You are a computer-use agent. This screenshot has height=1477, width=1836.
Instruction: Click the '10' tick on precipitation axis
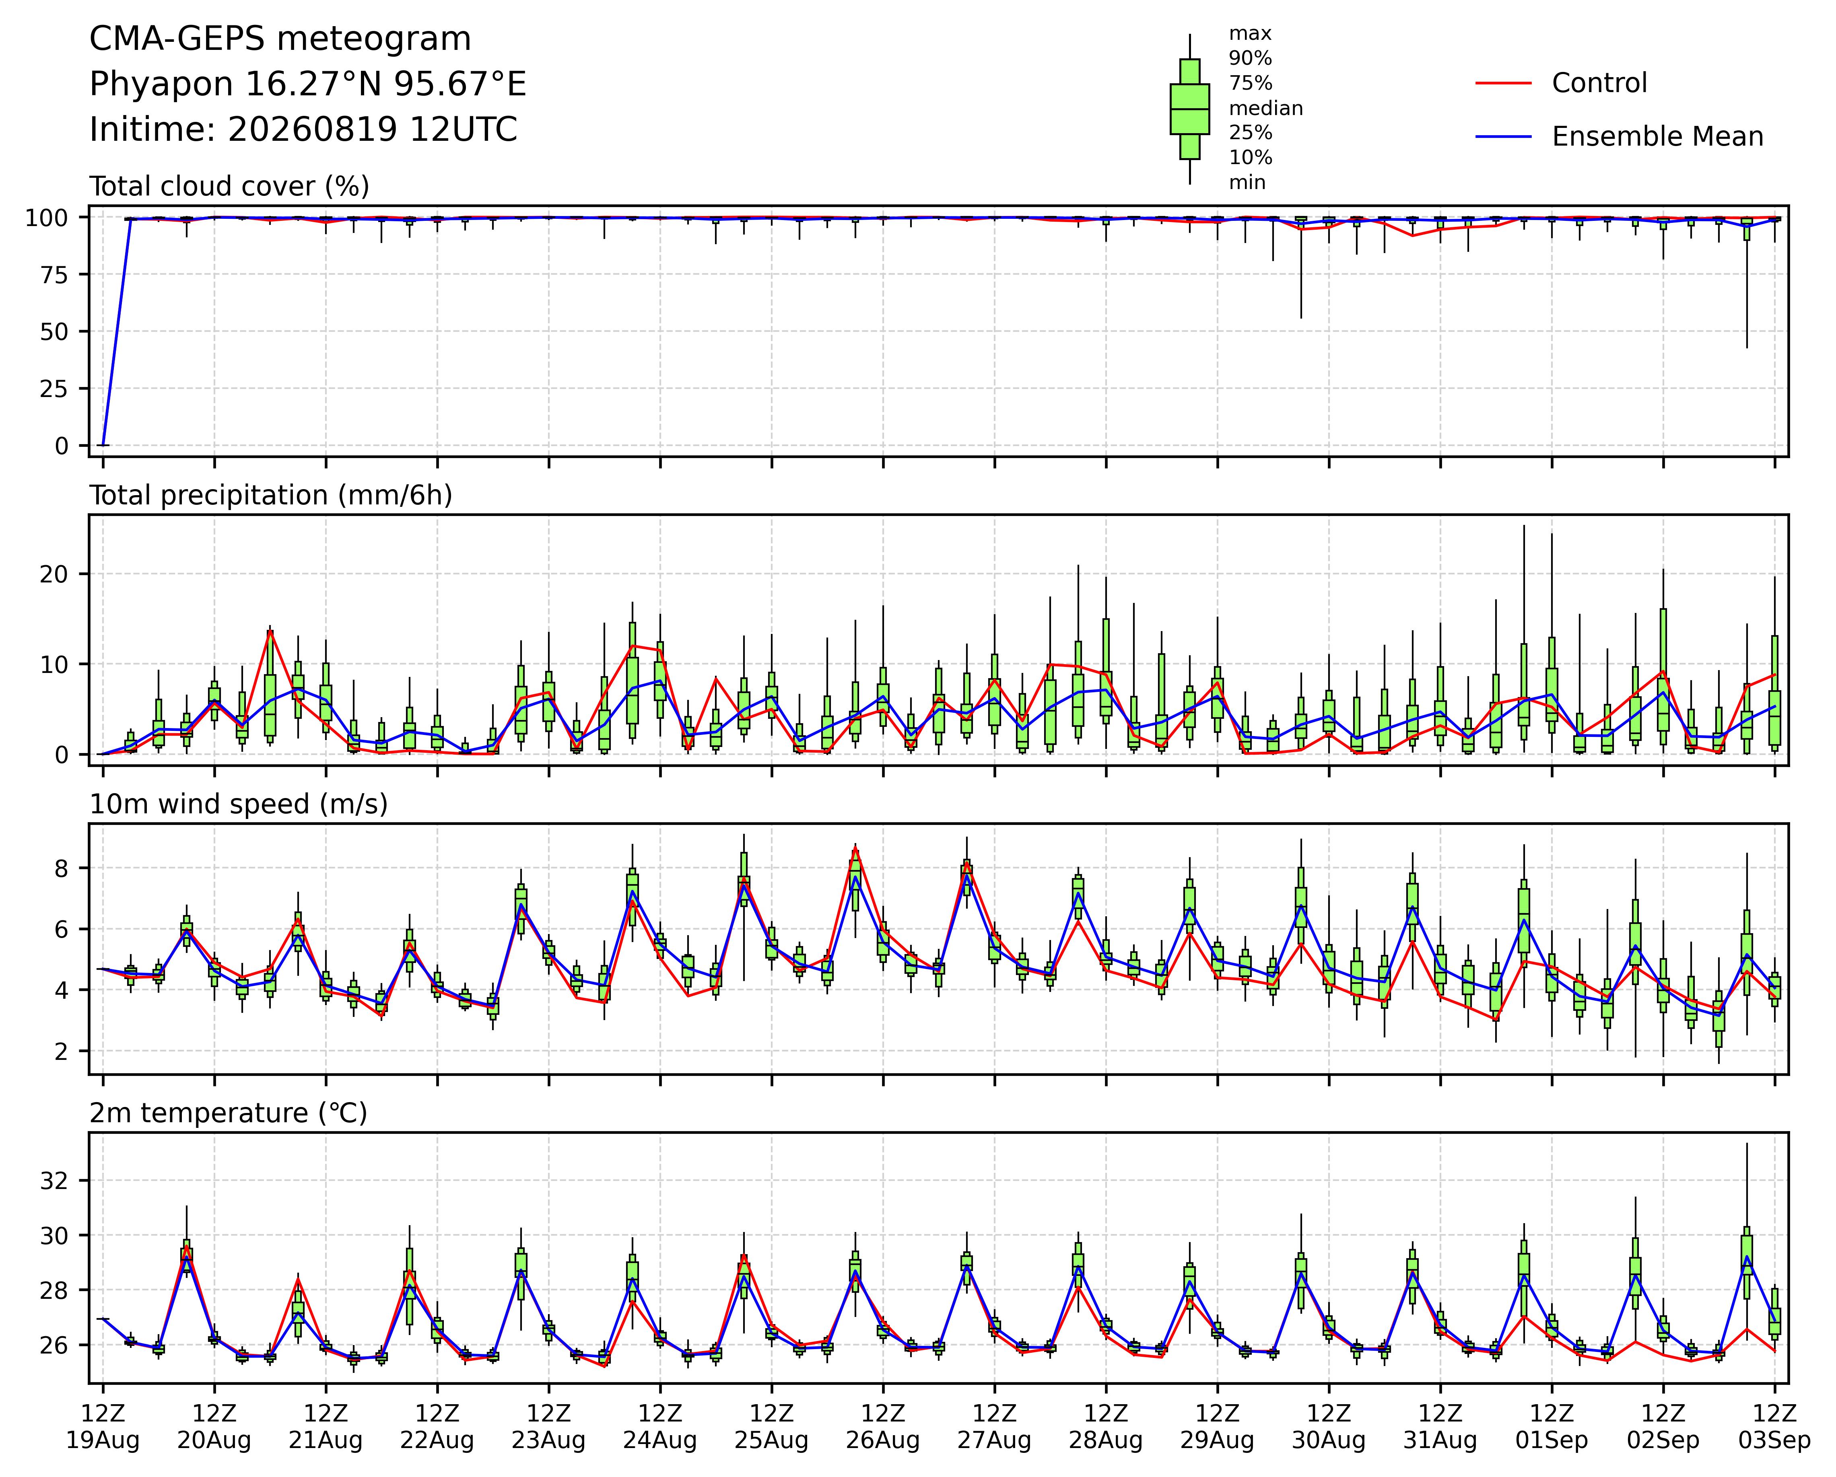pyautogui.click(x=54, y=664)
